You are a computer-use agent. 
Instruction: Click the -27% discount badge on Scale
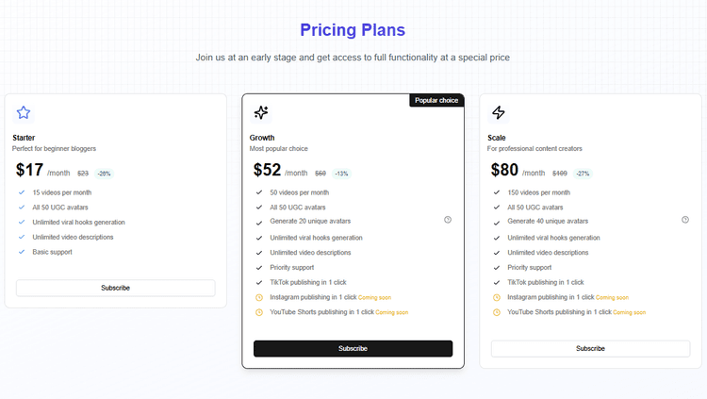coord(584,174)
